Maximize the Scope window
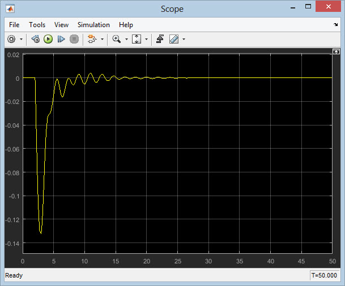The height and width of the screenshot is (286, 345). 308,7
